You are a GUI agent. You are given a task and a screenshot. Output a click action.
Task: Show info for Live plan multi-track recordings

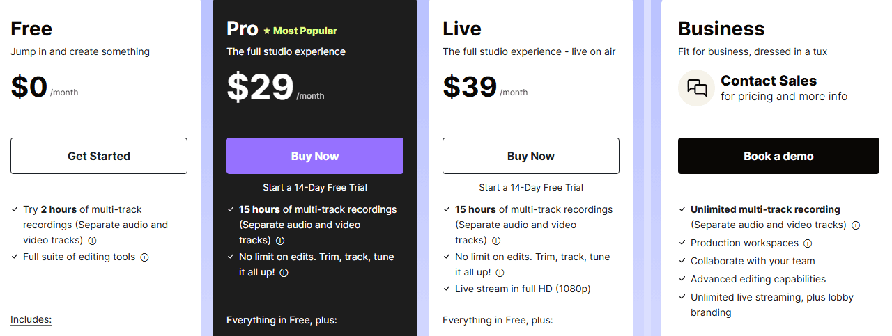(x=496, y=241)
